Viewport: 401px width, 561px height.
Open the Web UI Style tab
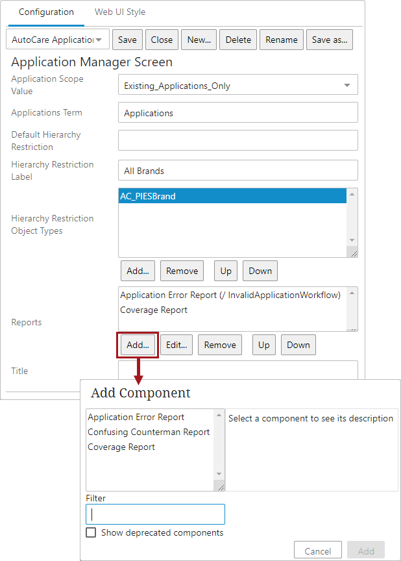(120, 12)
